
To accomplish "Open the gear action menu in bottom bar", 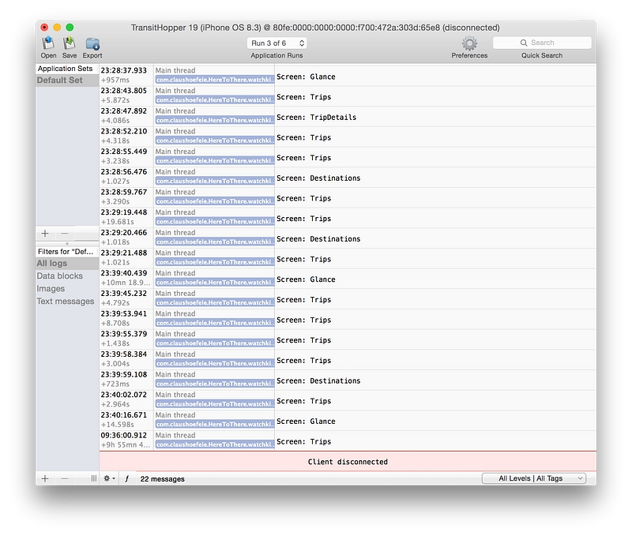I will tap(109, 478).
